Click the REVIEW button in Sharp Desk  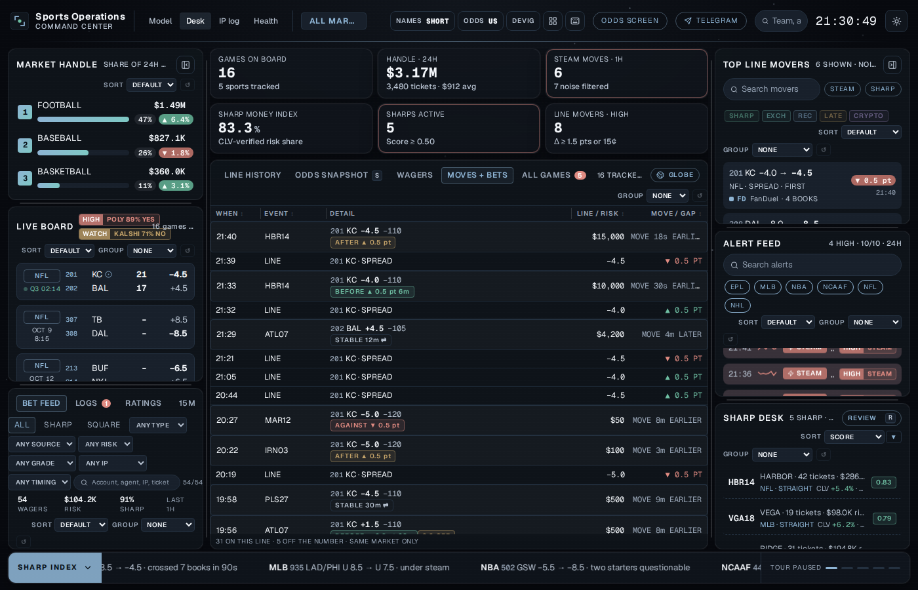[x=871, y=418]
